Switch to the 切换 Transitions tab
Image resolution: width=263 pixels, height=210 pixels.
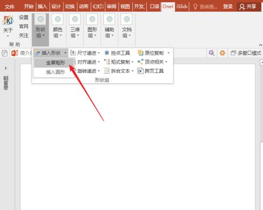point(70,6)
